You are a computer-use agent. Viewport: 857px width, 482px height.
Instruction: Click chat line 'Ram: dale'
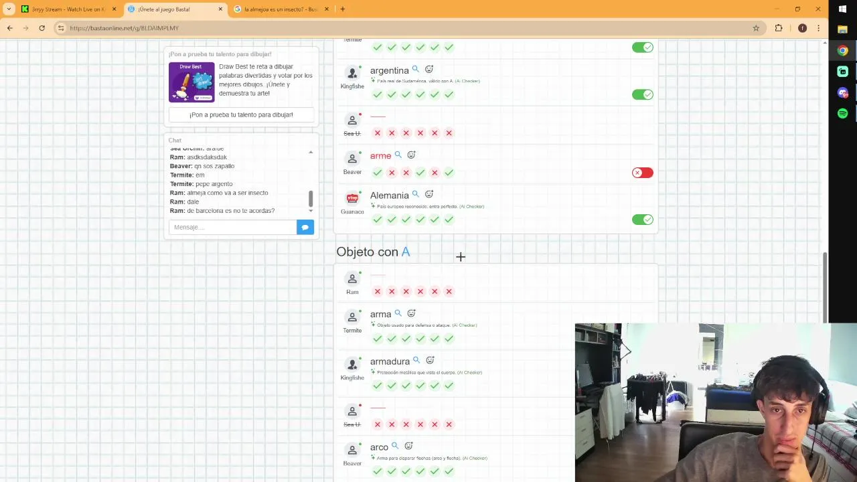(184, 202)
